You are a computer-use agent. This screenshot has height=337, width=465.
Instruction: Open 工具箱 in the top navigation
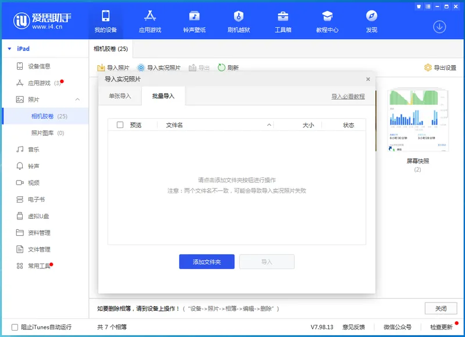(283, 21)
